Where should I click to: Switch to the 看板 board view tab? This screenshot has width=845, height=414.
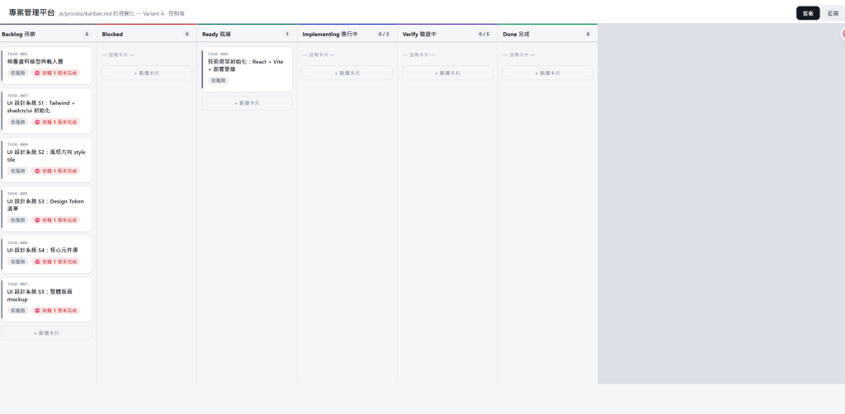pos(808,13)
